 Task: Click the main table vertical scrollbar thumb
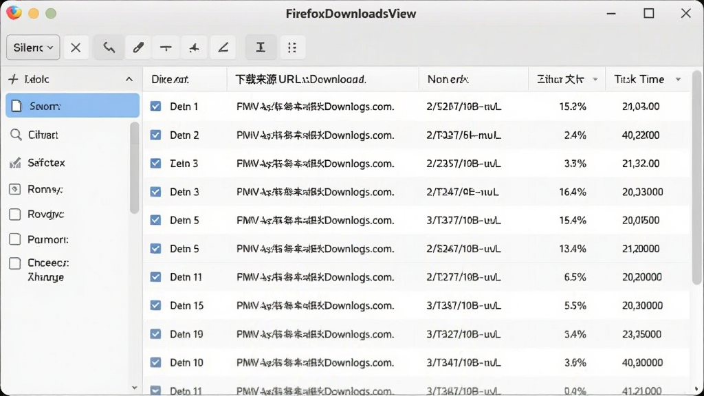tap(697, 177)
